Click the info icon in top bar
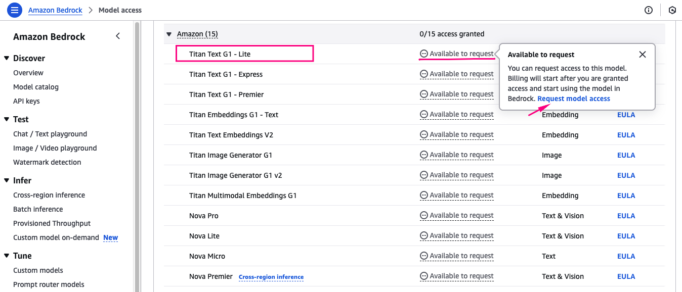 coord(649,10)
